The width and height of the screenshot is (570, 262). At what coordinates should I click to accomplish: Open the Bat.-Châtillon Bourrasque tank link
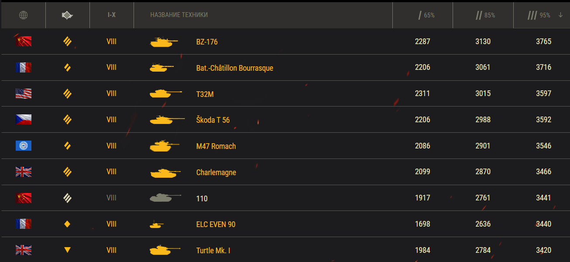tap(234, 68)
